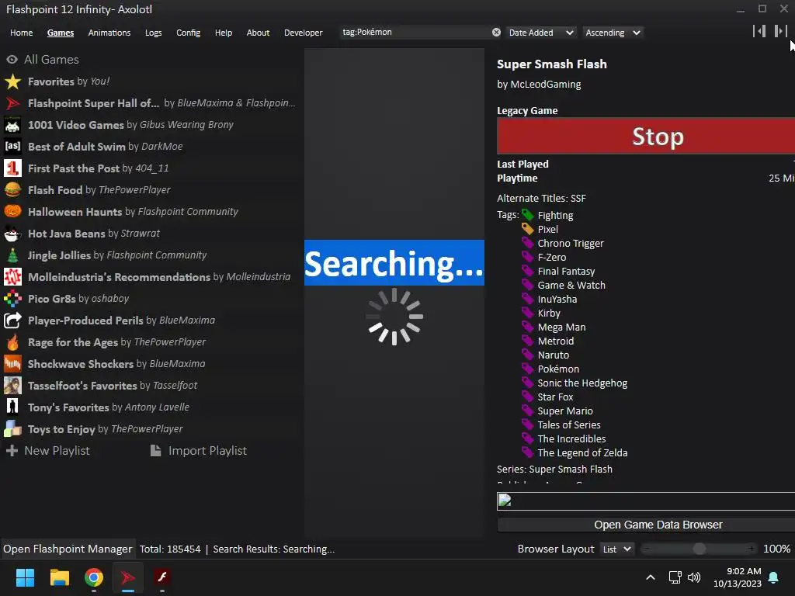Click the Tony's Favorites icon
Image resolution: width=795 pixels, height=596 pixels.
click(12, 407)
